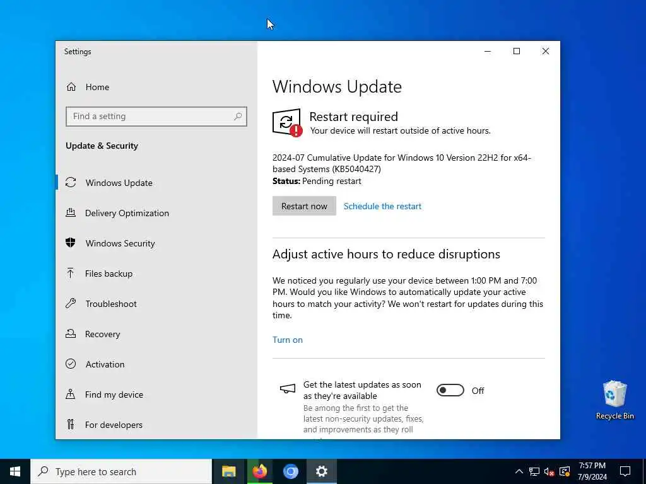Launch Chromium browser from the taskbar
This screenshot has width=646, height=484.
click(290, 471)
